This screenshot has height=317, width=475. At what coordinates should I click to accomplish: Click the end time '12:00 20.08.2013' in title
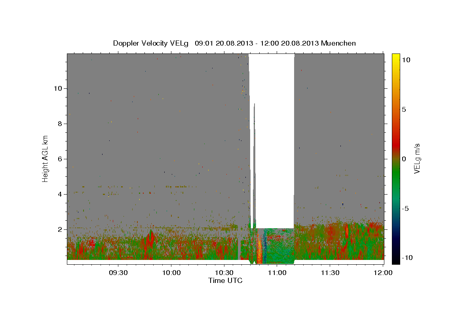point(290,43)
